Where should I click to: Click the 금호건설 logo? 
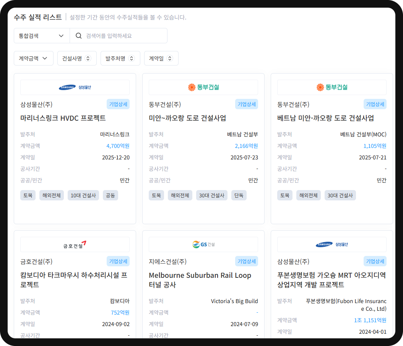coord(75,245)
